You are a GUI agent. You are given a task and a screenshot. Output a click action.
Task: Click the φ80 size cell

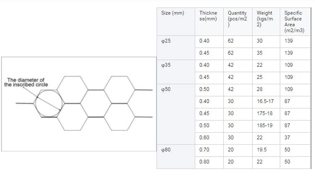[166, 150]
